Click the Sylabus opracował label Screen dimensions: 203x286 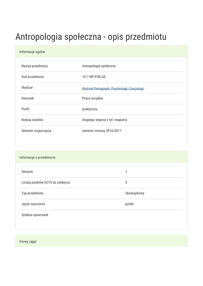pyautogui.click(x=35, y=214)
